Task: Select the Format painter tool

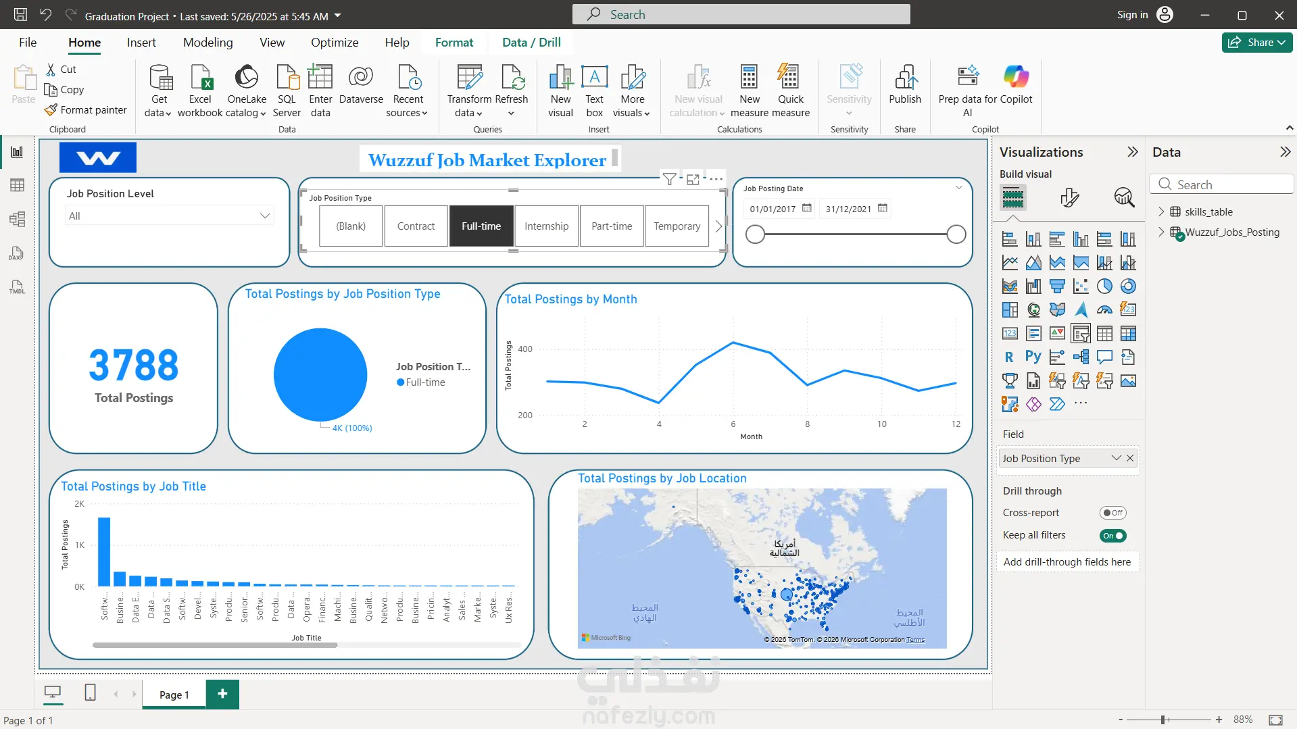Action: (85, 109)
